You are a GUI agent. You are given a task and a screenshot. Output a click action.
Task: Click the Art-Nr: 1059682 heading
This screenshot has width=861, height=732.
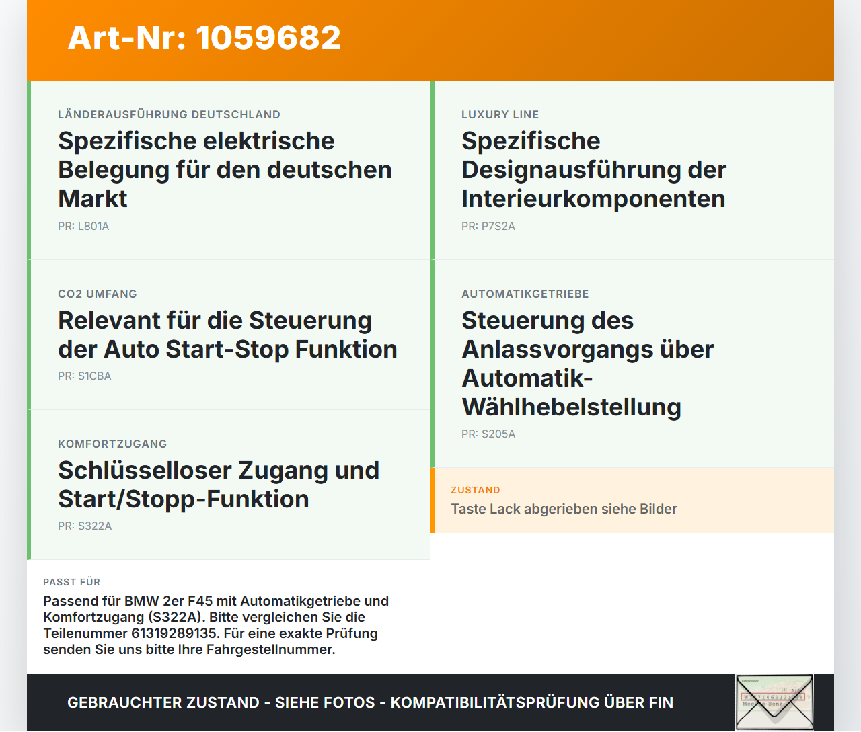point(204,38)
